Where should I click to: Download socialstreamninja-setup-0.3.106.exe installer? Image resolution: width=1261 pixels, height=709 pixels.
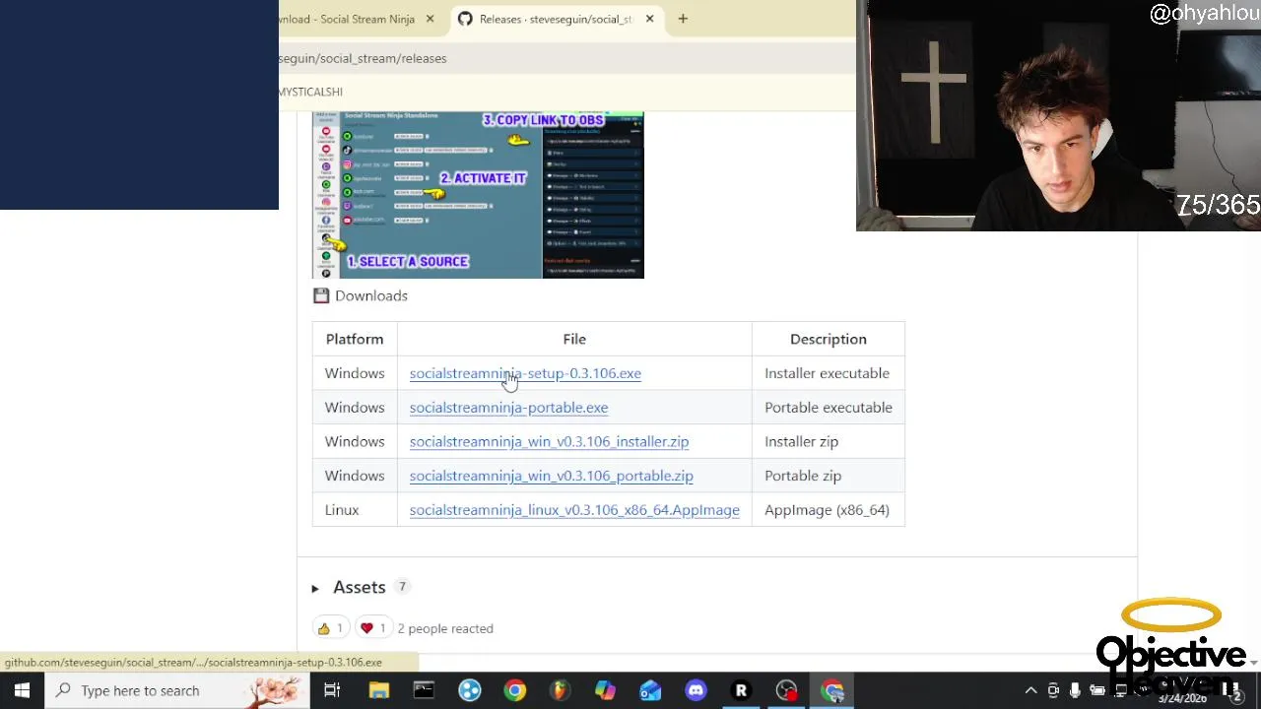525,373
